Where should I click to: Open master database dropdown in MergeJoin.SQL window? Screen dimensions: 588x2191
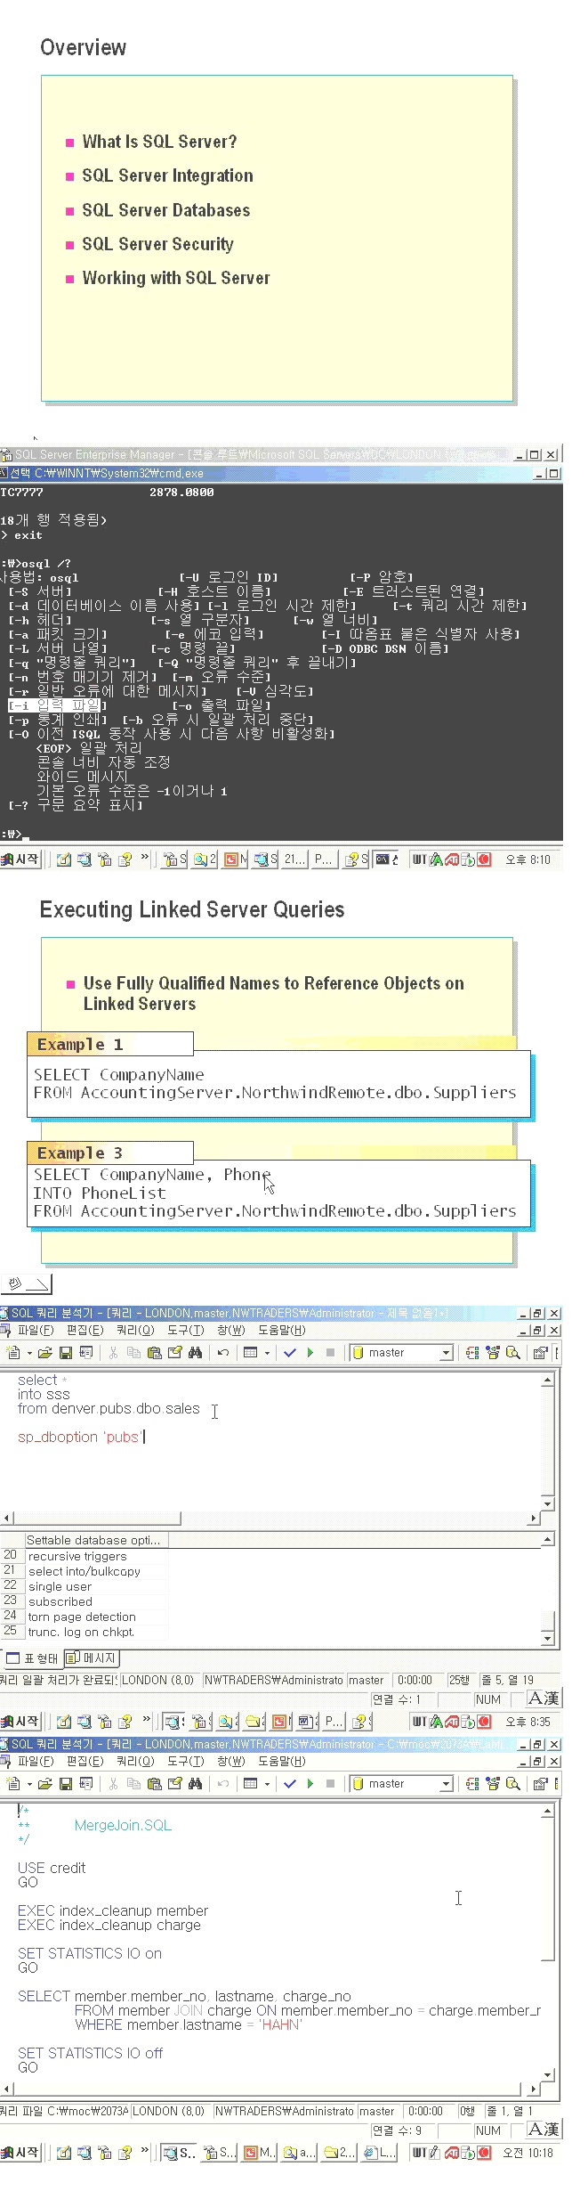point(447,1784)
